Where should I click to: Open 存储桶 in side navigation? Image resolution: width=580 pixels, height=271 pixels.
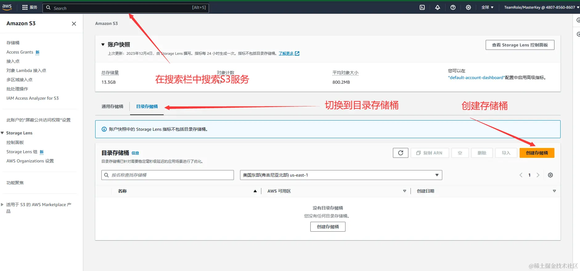[13, 43]
